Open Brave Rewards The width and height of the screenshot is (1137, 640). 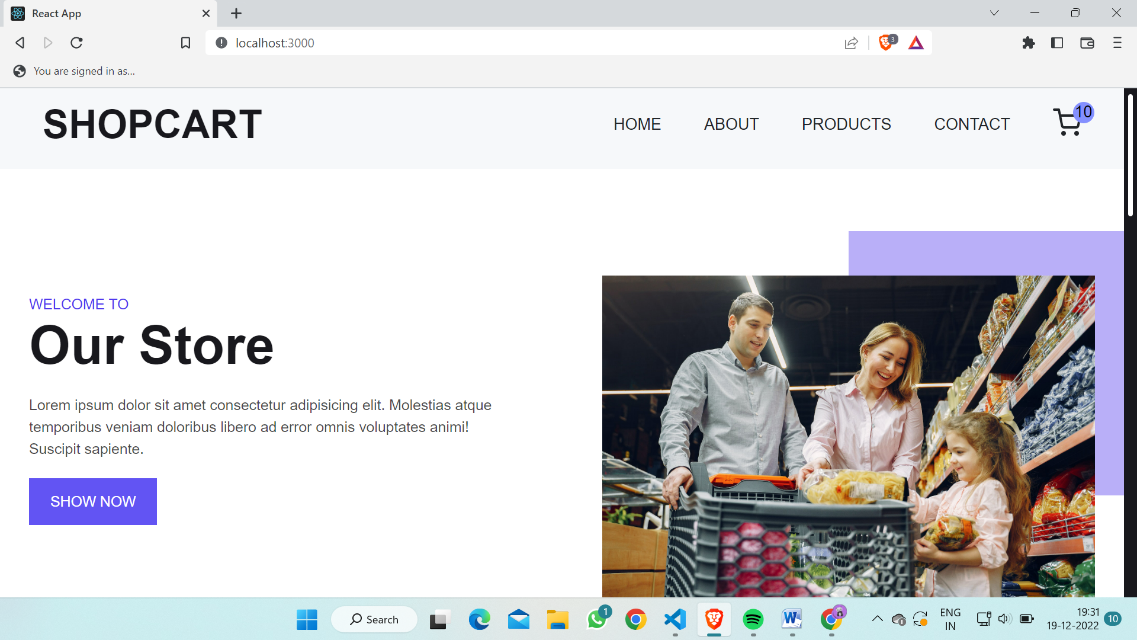(916, 42)
